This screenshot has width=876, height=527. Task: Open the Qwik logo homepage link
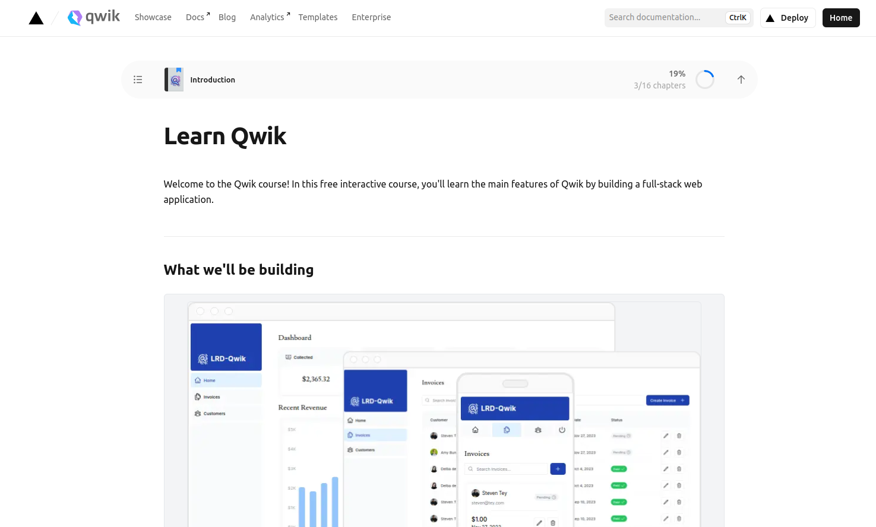[94, 17]
